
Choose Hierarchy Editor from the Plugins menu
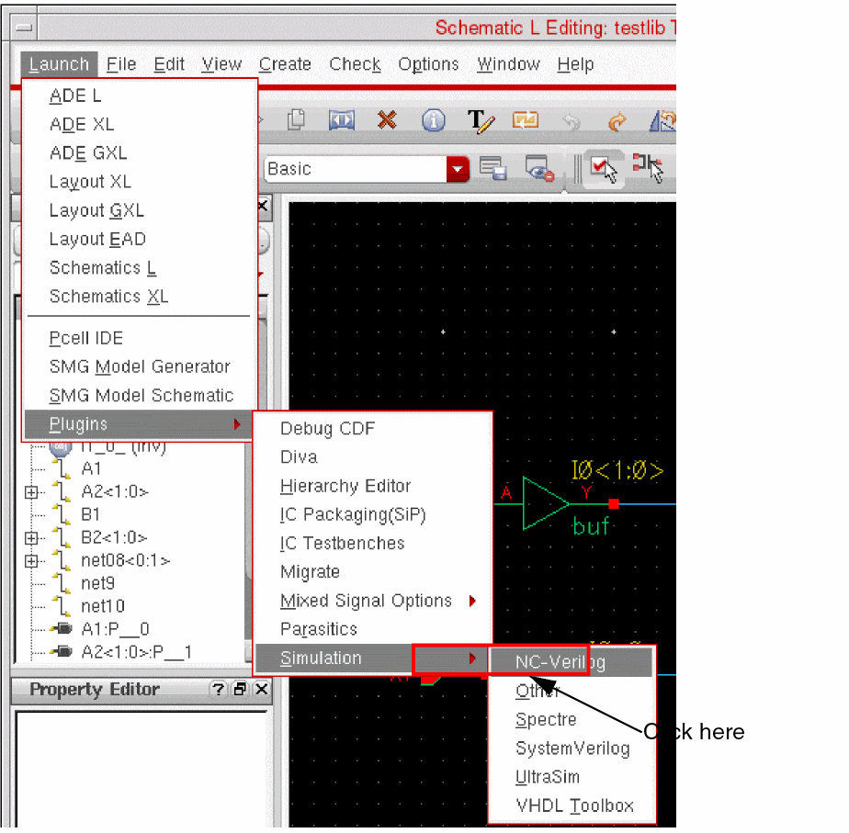click(345, 486)
